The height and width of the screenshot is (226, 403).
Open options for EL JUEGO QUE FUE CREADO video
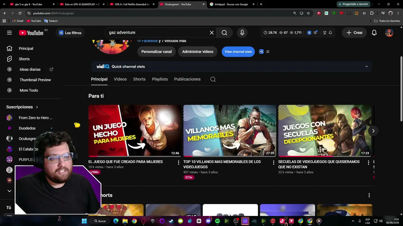point(179,163)
